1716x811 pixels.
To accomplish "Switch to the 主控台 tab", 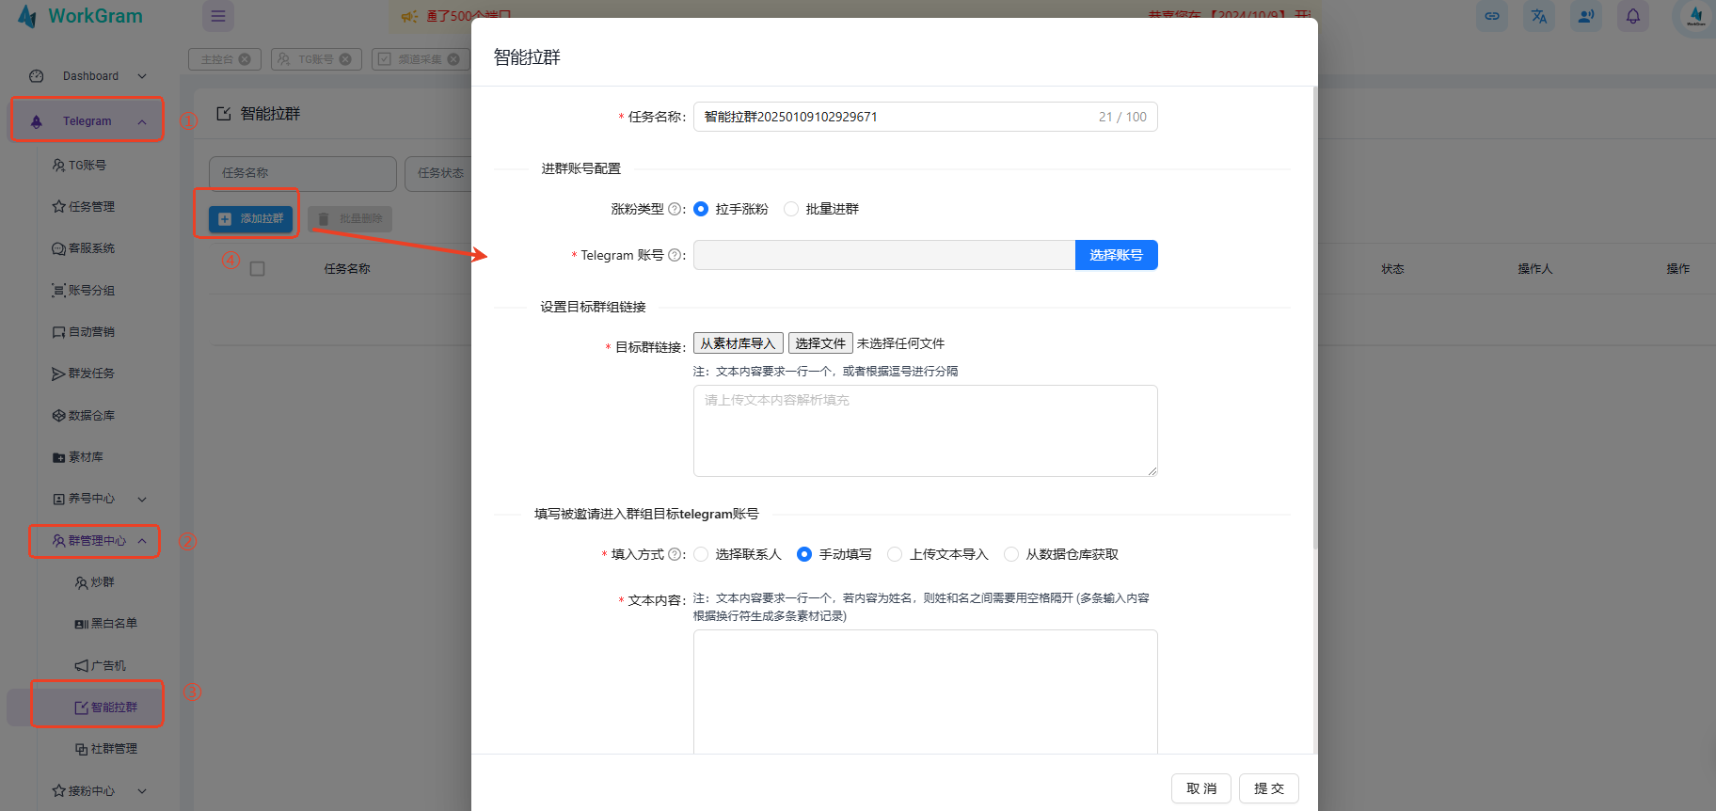I will coord(217,59).
